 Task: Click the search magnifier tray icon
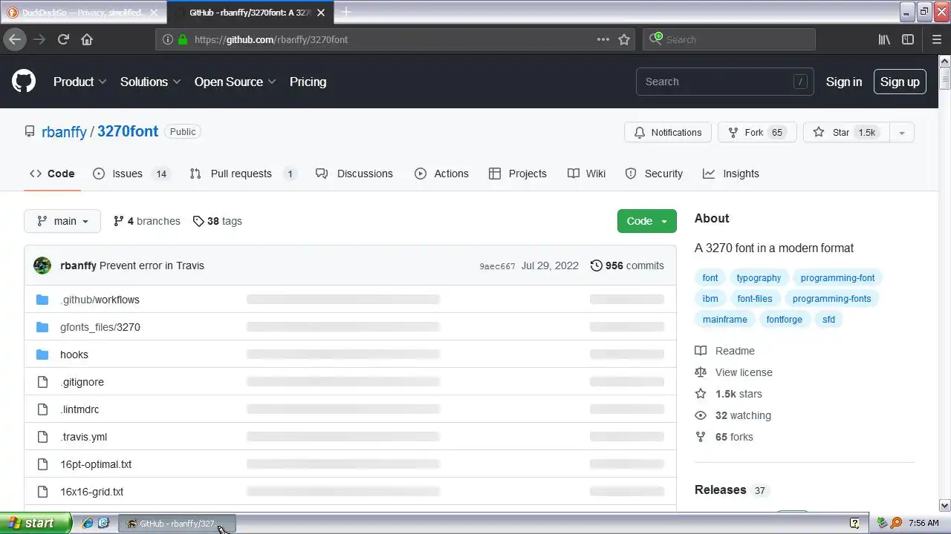pos(896,523)
